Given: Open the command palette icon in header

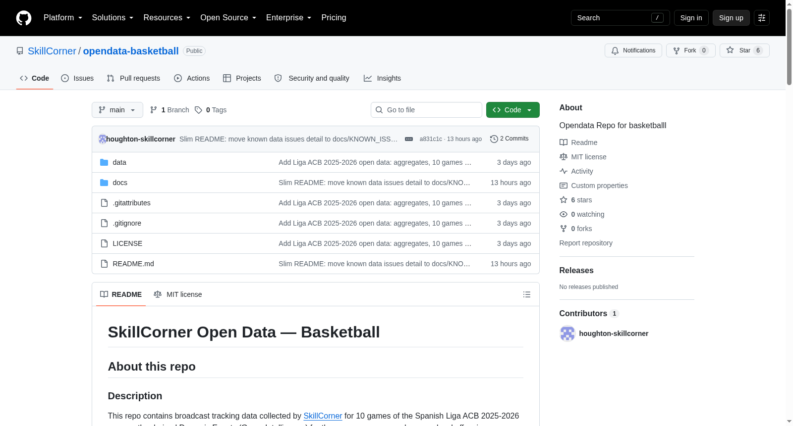Looking at the screenshot, I should (x=762, y=18).
